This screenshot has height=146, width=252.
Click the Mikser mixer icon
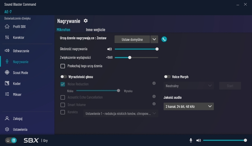click(x=7, y=94)
